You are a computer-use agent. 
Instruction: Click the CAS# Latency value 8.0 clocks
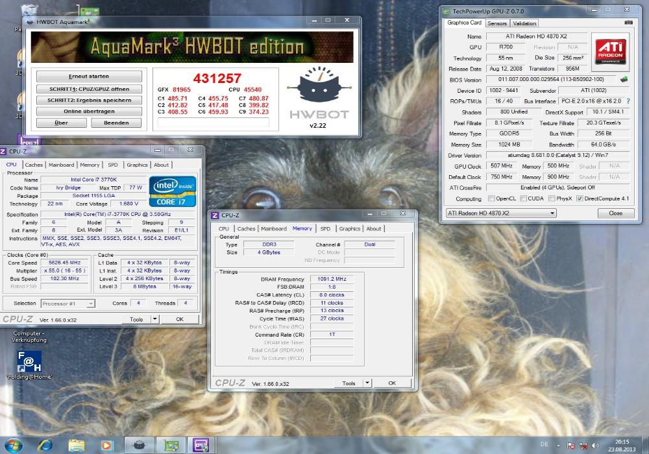(332, 295)
